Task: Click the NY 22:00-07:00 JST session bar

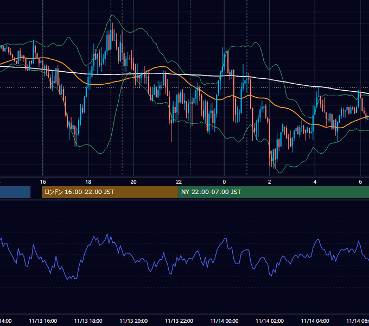Action: pos(273,192)
